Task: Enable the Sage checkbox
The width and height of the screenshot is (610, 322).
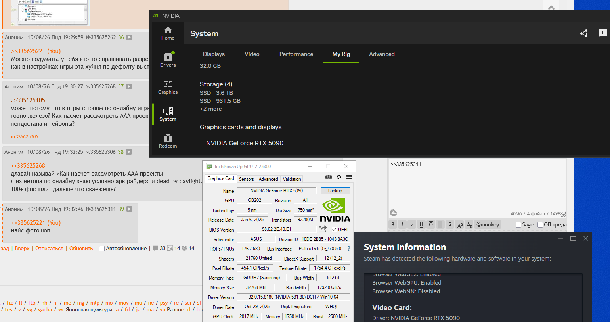Action: pos(518,225)
